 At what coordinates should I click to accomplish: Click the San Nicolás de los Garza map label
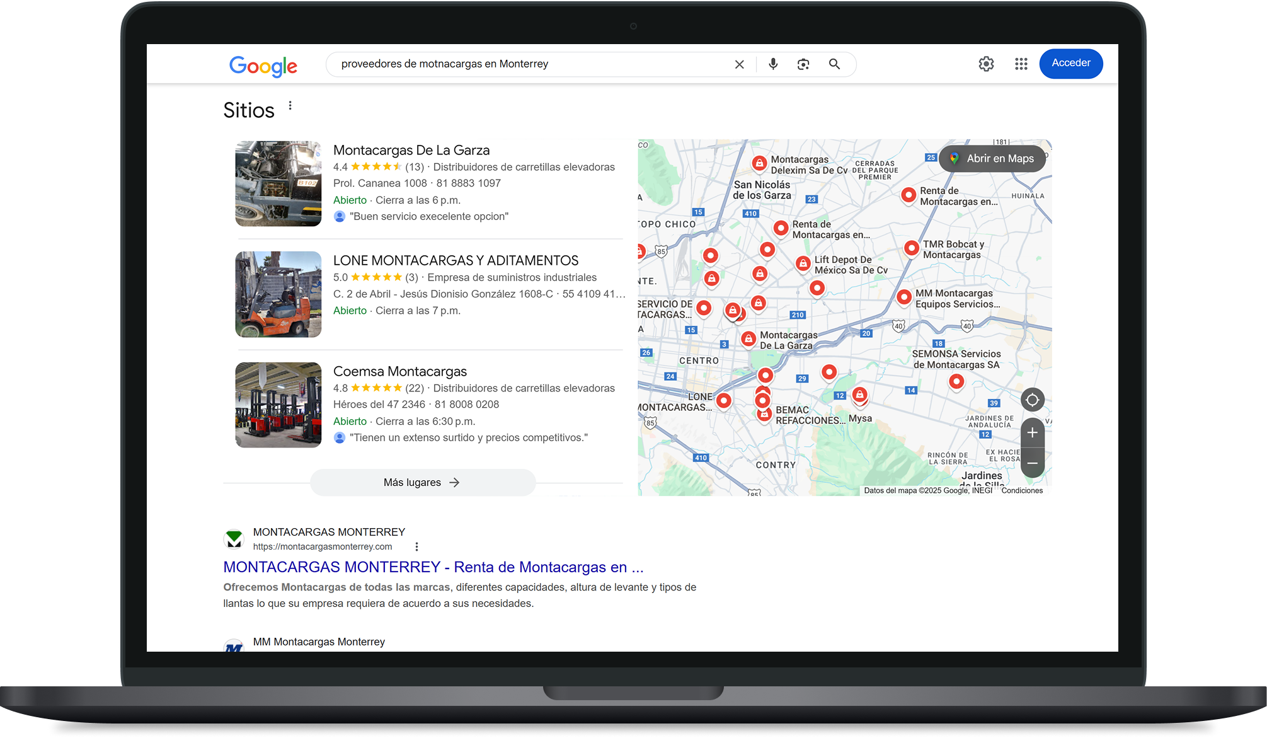pyautogui.click(x=762, y=190)
